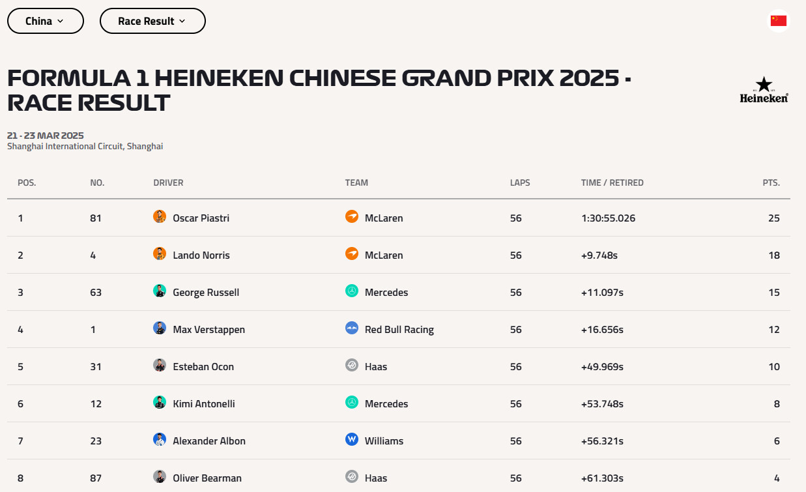This screenshot has height=492, width=806.
Task: Click George Russell's driver avatar
Action: tap(160, 291)
